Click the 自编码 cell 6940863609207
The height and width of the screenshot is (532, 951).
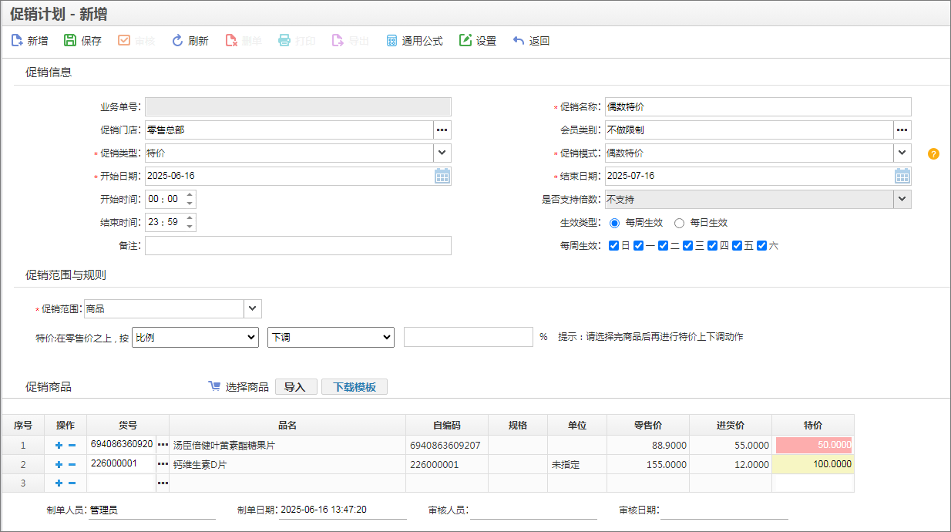click(x=447, y=446)
